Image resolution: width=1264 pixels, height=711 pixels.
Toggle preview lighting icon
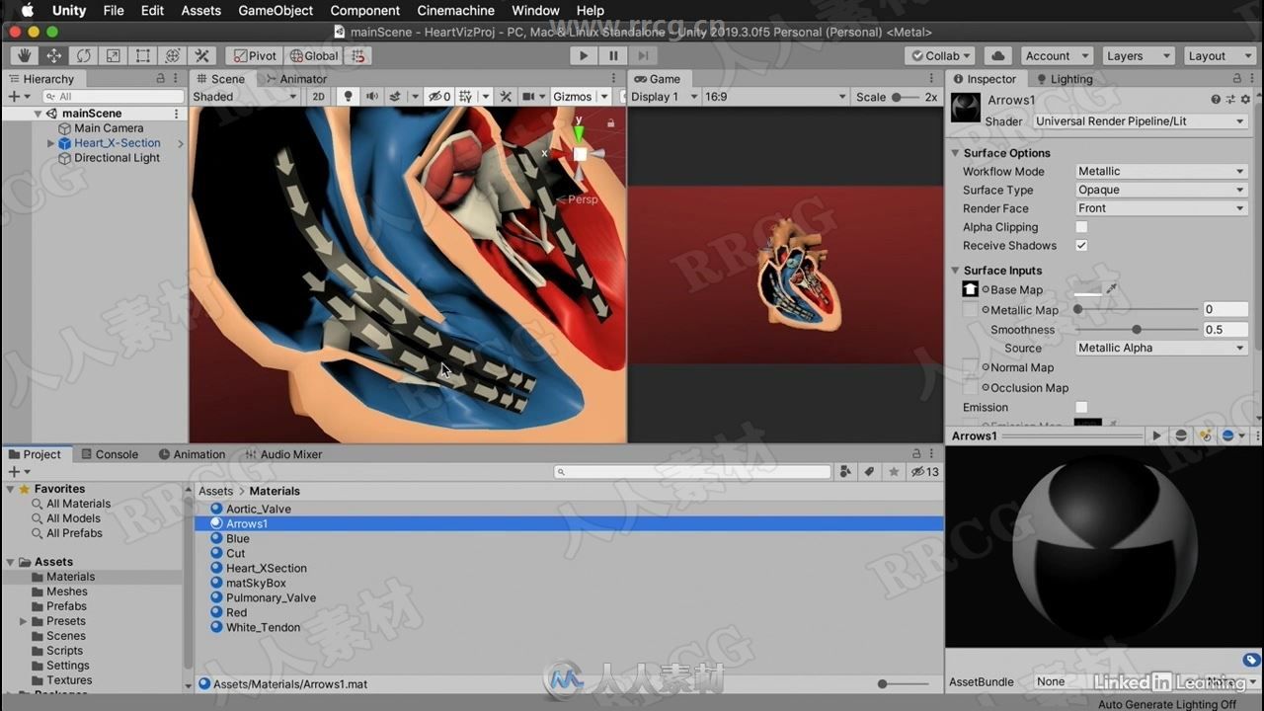[1205, 435]
